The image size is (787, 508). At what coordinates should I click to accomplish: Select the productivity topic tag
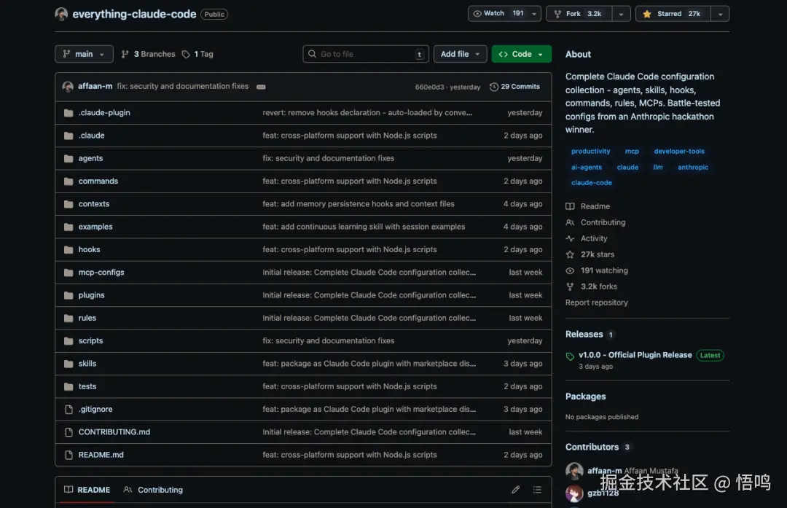pyautogui.click(x=591, y=151)
